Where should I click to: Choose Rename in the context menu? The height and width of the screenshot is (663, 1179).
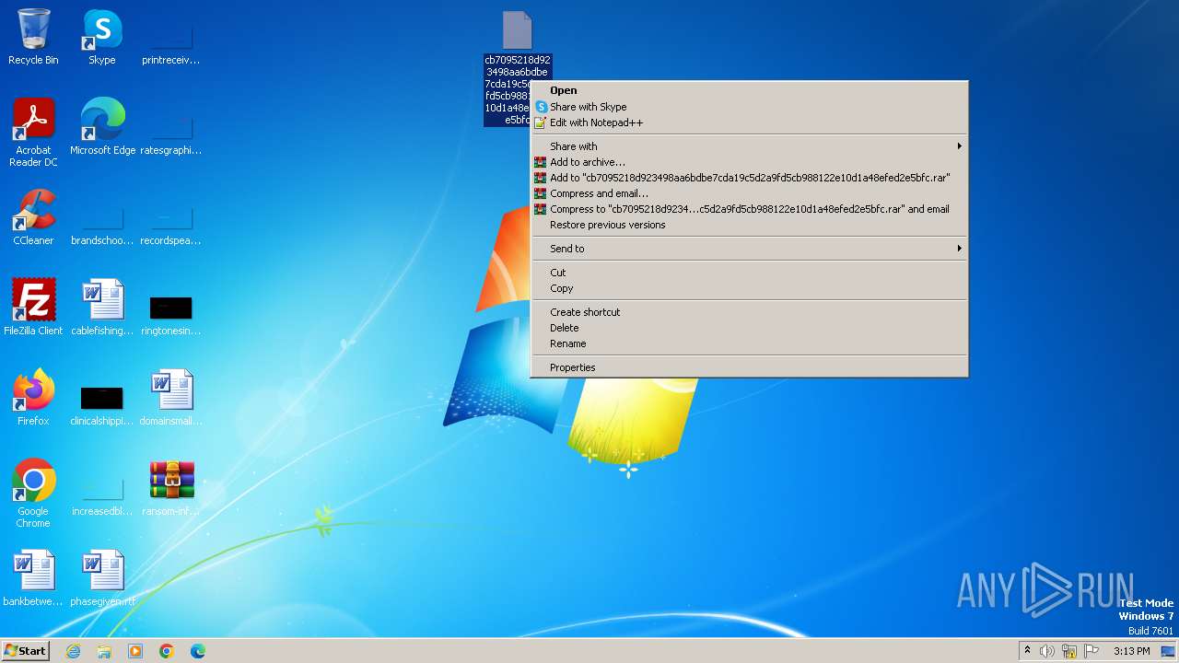click(x=750, y=343)
